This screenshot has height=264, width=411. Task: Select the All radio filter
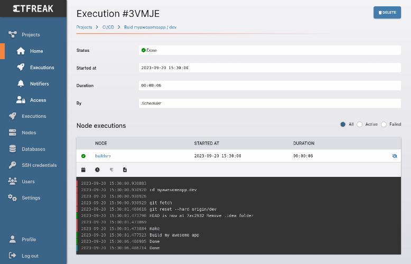click(x=342, y=125)
